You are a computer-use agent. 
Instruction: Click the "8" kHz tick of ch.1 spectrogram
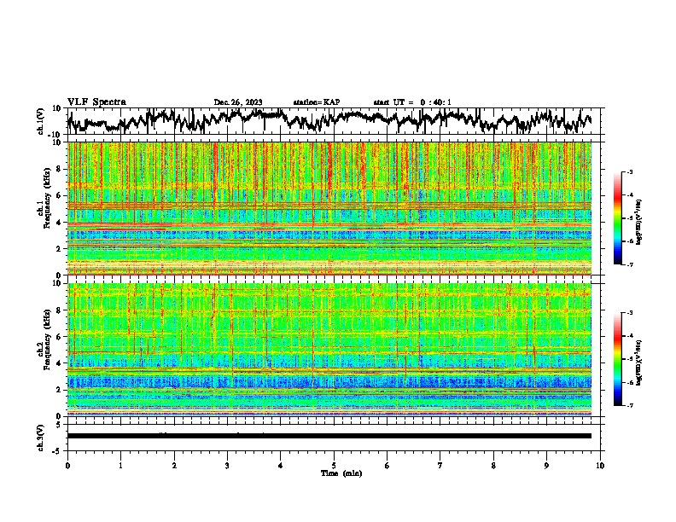[x=60, y=169]
